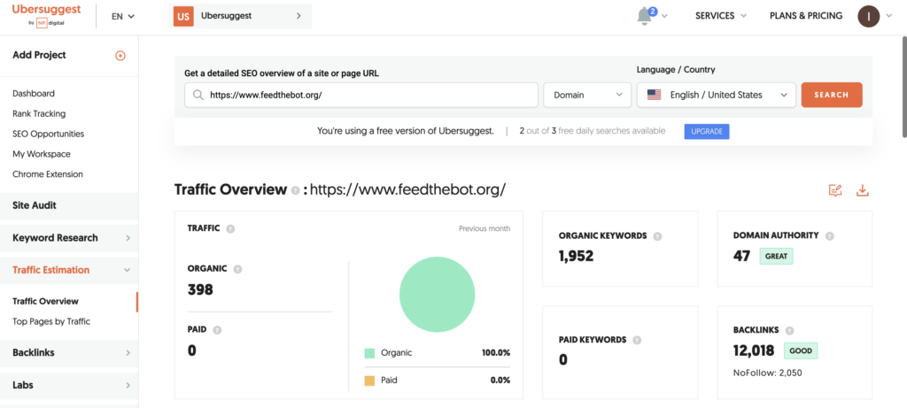Click the Ubersuggest logo
Image resolution: width=907 pixels, height=408 pixels.
[x=46, y=16]
